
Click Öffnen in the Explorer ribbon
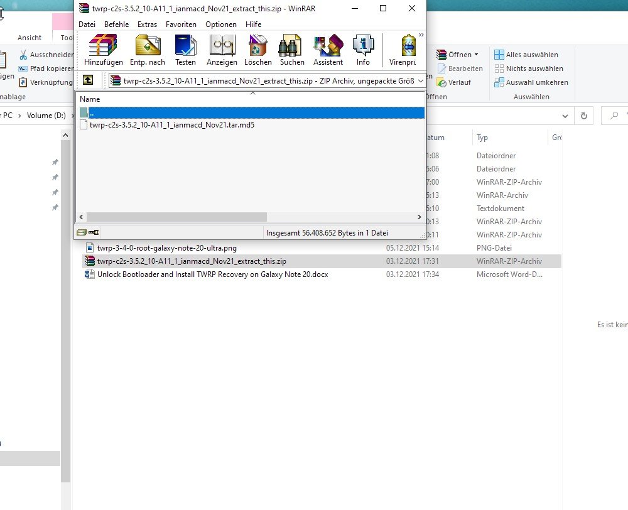[457, 55]
